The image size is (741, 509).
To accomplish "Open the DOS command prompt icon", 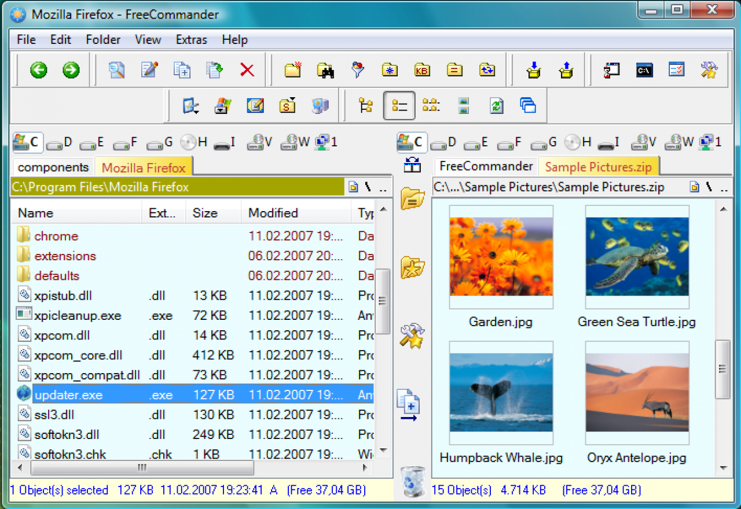I will tap(644, 71).
